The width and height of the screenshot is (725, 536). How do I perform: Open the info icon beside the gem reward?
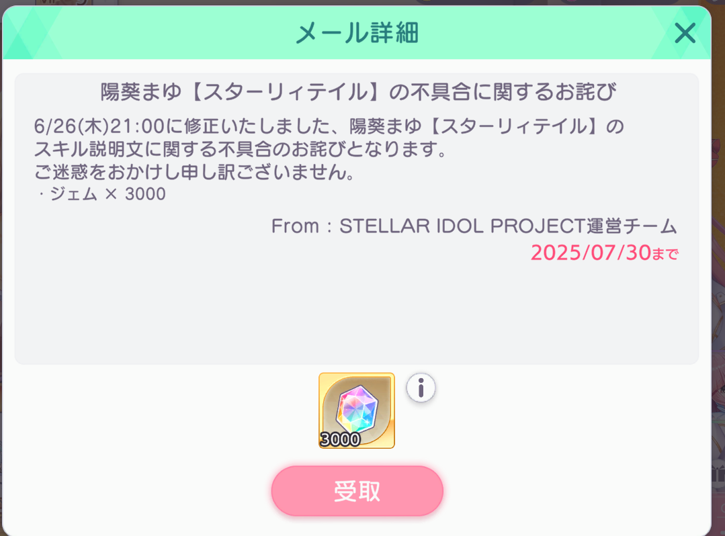pyautogui.click(x=421, y=388)
